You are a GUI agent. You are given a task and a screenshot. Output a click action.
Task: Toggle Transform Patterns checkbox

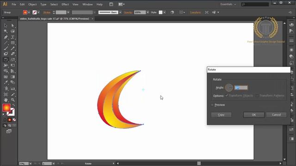tap(257, 95)
